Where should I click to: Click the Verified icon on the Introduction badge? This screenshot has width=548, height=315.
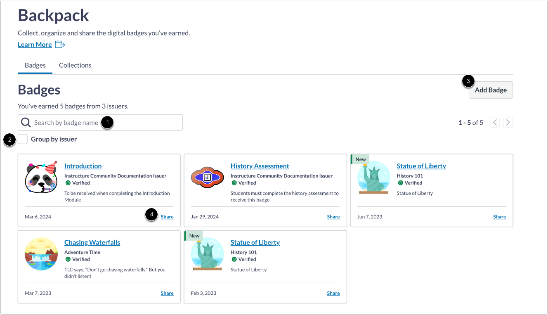[68, 183]
